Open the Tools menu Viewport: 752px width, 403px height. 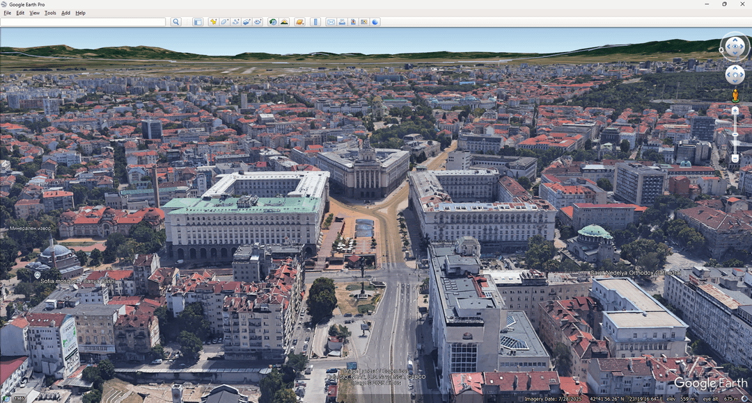click(50, 13)
